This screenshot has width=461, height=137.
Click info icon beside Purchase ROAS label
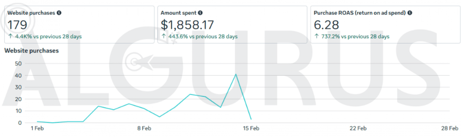click(410, 13)
